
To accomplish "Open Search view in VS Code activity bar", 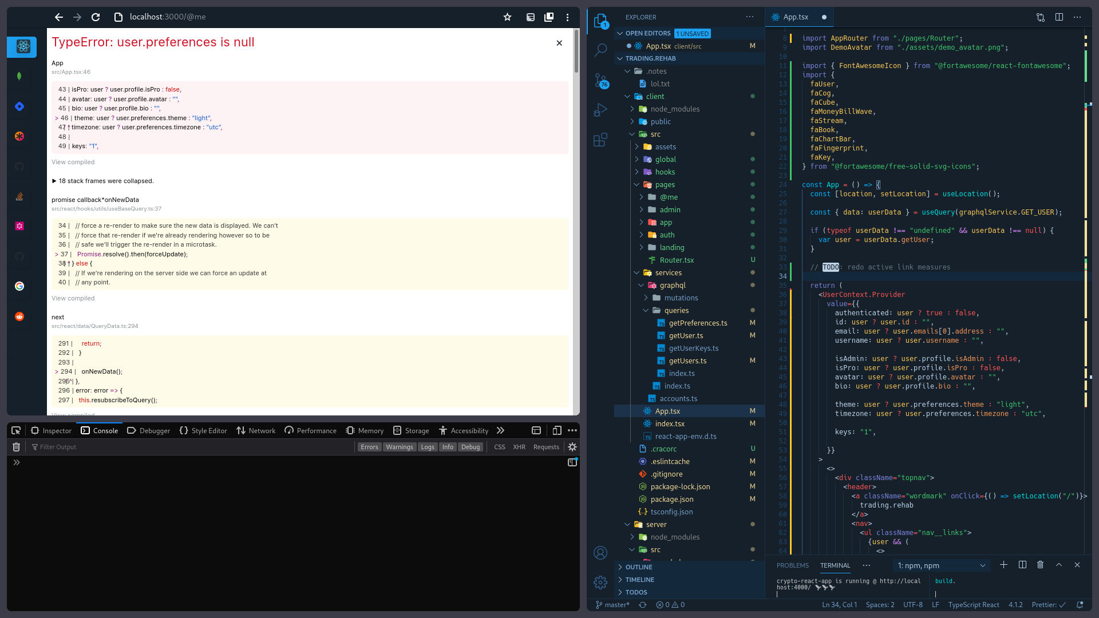I will 600,50.
